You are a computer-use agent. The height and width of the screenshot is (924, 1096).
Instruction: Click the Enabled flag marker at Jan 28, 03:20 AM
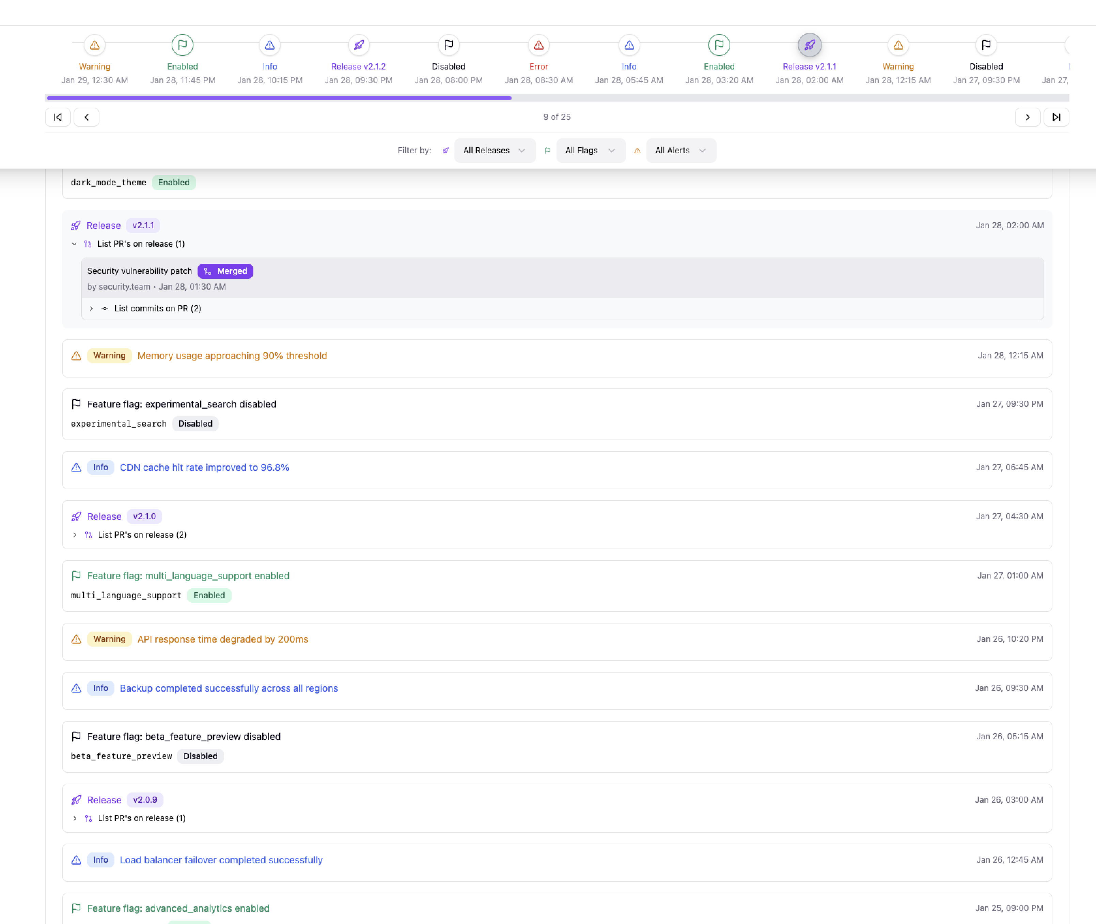tap(719, 45)
